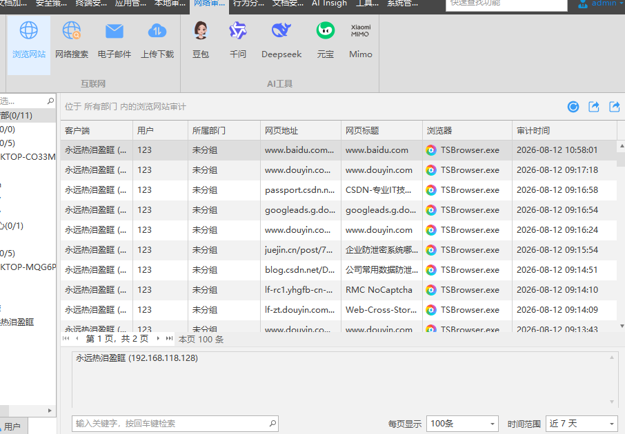625x434 pixels.
Task: Switch to the 文档安全 tab
Action: (x=288, y=3)
